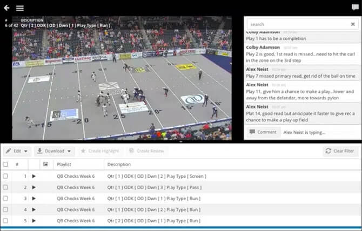The width and height of the screenshot is (362, 231).
Task: Clear the search field with the X
Action: click(x=353, y=24)
